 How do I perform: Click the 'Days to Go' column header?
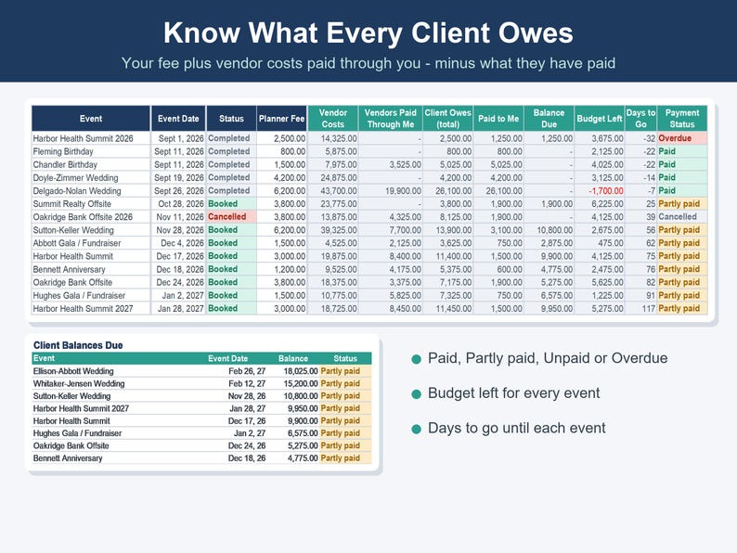click(x=640, y=119)
